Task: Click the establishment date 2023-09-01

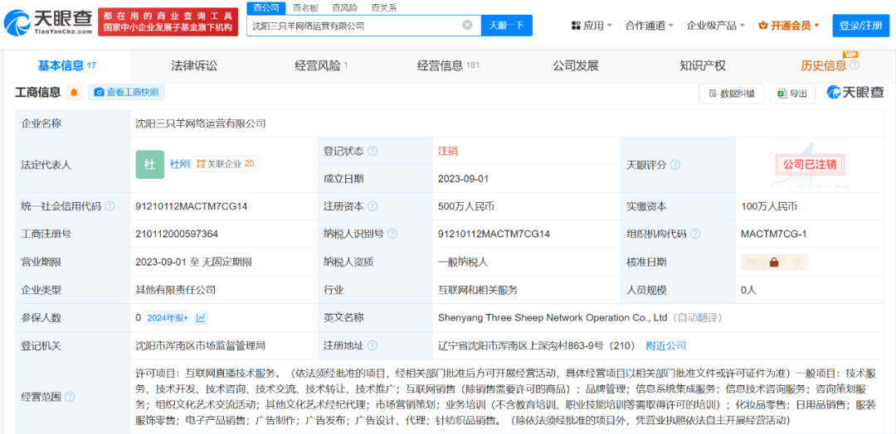Action: point(464,179)
